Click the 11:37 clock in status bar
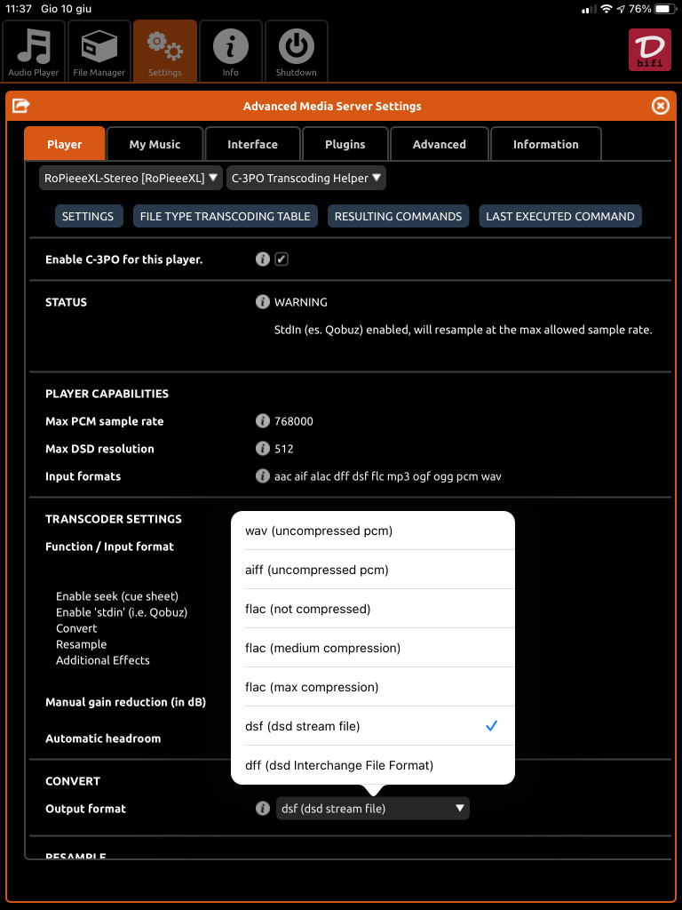The width and height of the screenshot is (682, 910). click(19, 9)
